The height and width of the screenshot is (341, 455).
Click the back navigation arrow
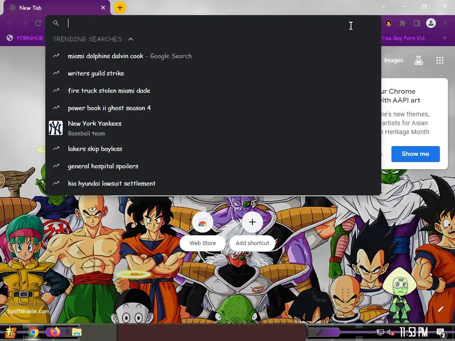click(x=10, y=23)
